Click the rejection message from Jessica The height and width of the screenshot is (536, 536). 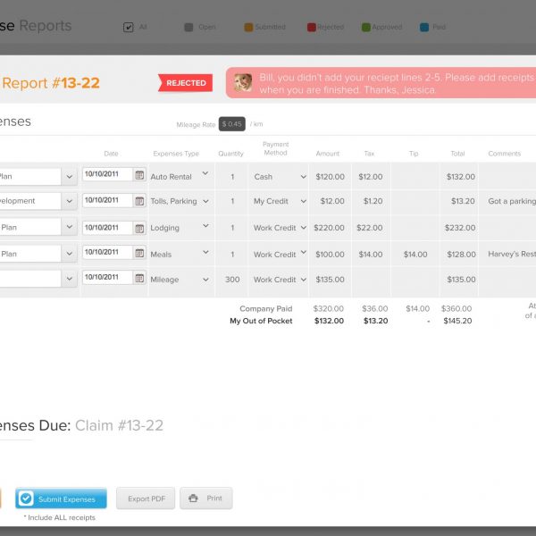tap(381, 83)
